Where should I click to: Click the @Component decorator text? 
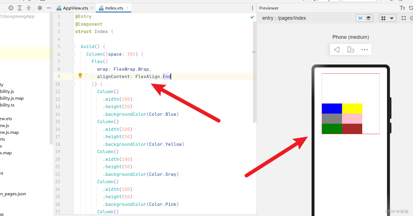pyautogui.click(x=89, y=24)
